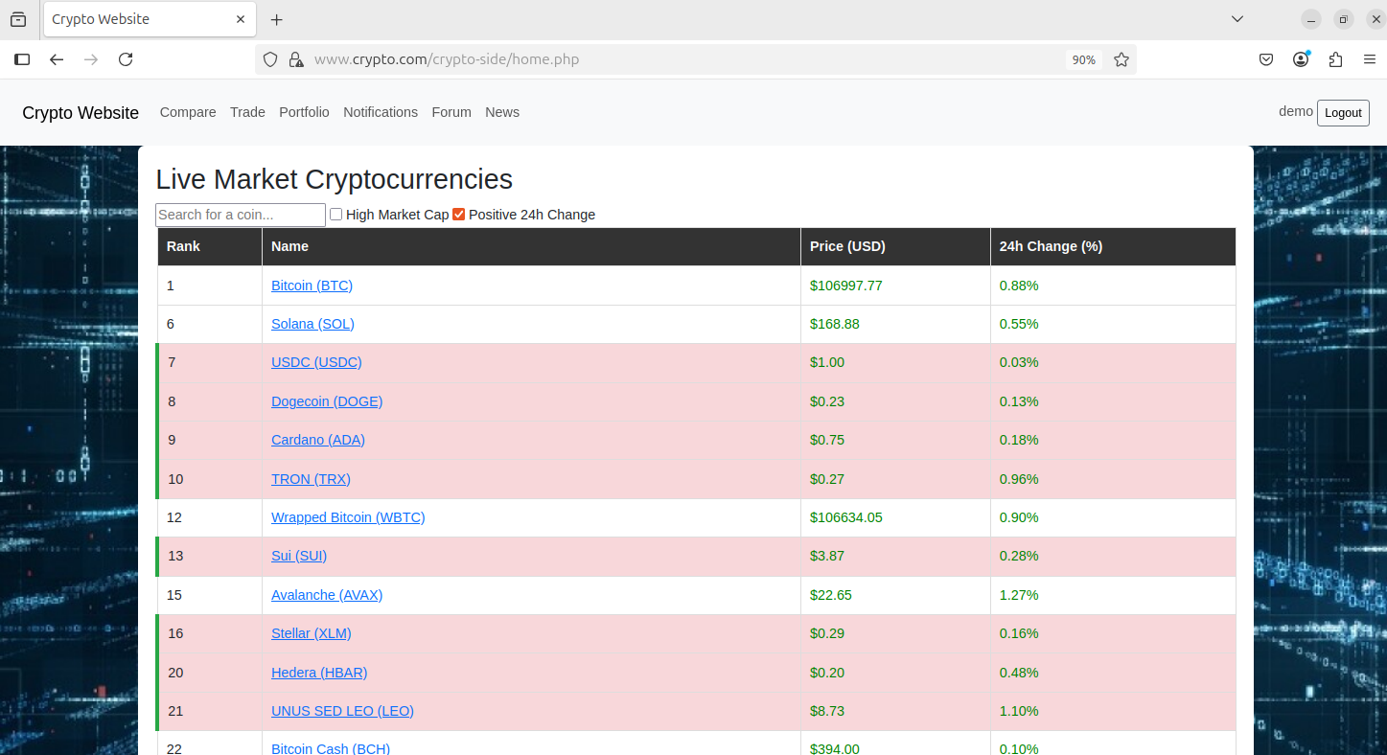Focus the Search for a coin field

coord(241,215)
